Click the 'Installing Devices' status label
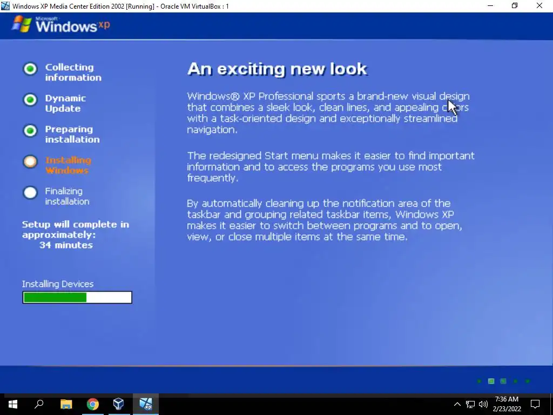 (x=58, y=284)
